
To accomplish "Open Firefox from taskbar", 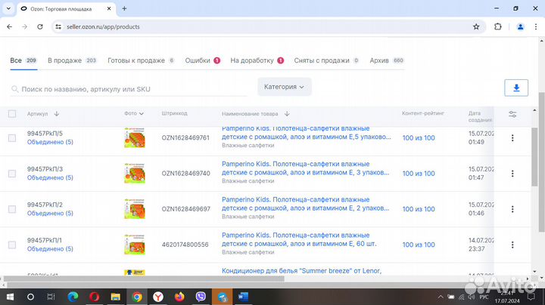I will click(179, 297).
